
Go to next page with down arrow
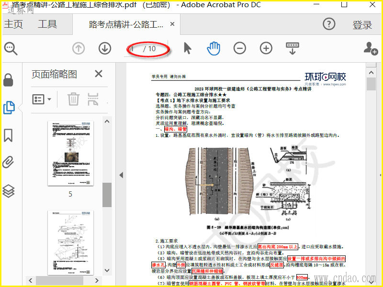tap(105, 48)
